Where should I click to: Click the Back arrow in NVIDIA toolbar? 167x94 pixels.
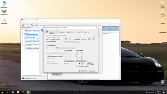click(x=23, y=25)
